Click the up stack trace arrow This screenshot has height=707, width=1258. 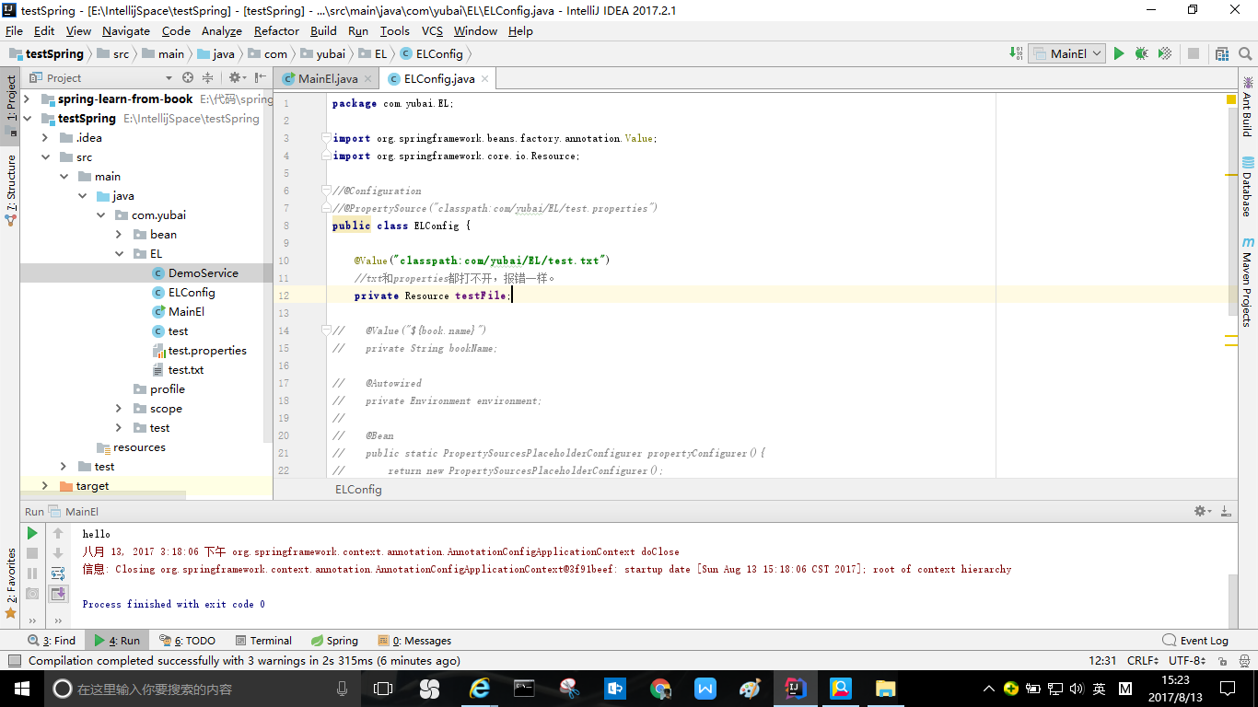coord(58,533)
